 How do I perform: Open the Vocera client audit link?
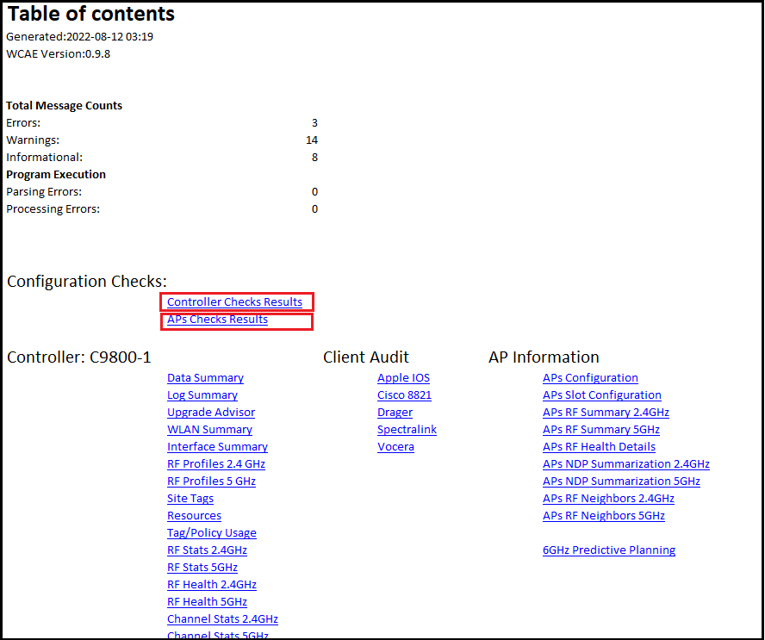click(395, 447)
